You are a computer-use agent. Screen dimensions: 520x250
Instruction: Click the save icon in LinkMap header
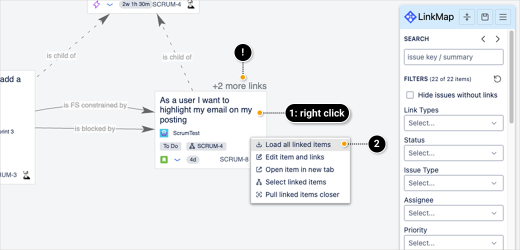[484, 17]
